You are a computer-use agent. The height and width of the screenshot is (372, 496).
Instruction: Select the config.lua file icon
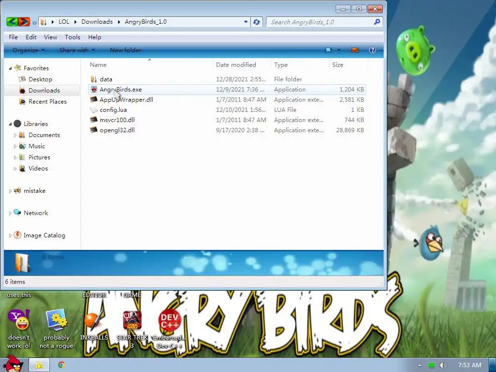pyautogui.click(x=93, y=110)
